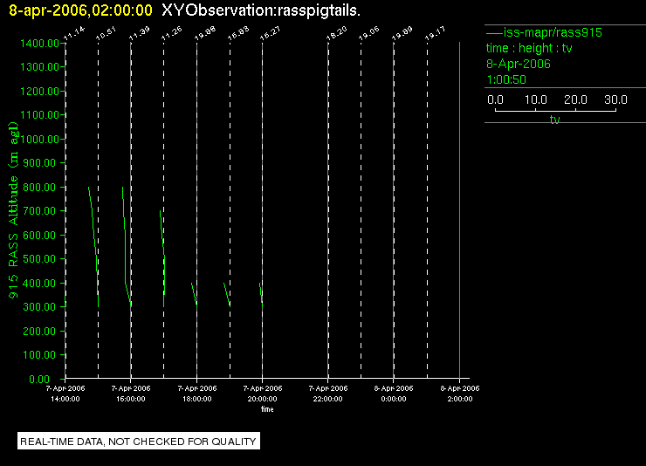Click the 'REAL-TIME DATA, NOT CHECKED FOR QUALITY' banner
This screenshot has height=466, width=646.
coord(139,442)
